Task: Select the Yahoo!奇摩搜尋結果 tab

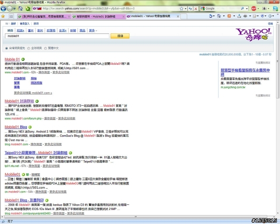Action: point(153,16)
